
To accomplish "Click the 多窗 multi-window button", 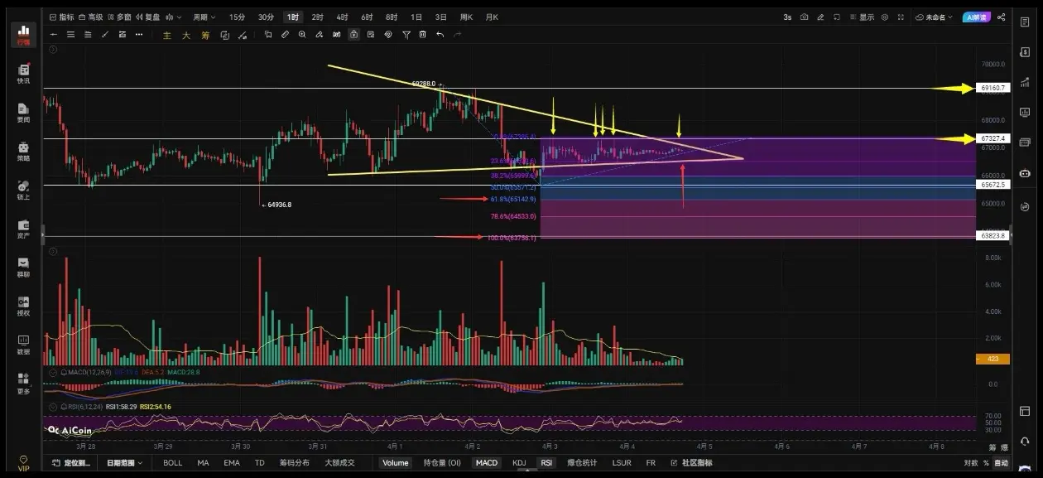I will 119,17.
